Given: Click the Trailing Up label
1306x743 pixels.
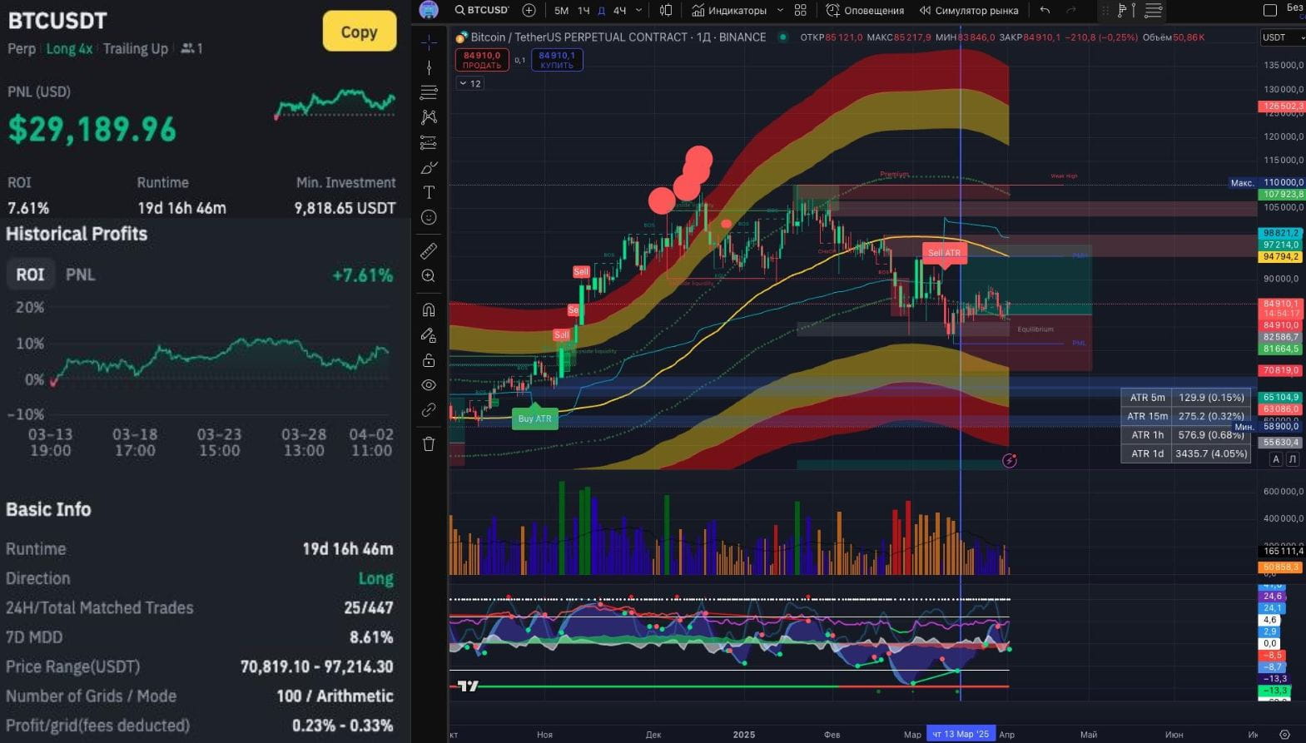Looking at the screenshot, I should pyautogui.click(x=136, y=48).
